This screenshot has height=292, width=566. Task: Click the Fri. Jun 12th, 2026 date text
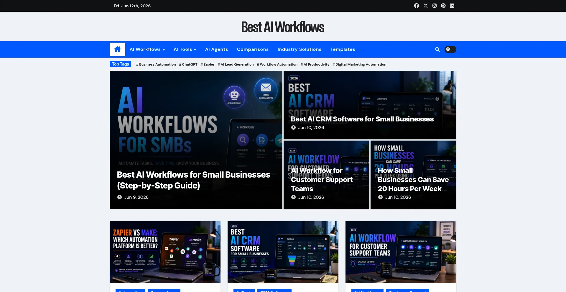point(132,6)
